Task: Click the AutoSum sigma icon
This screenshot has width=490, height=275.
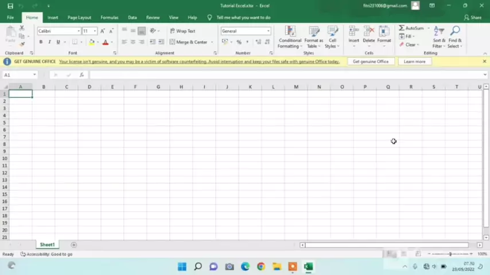Action: 402,28
